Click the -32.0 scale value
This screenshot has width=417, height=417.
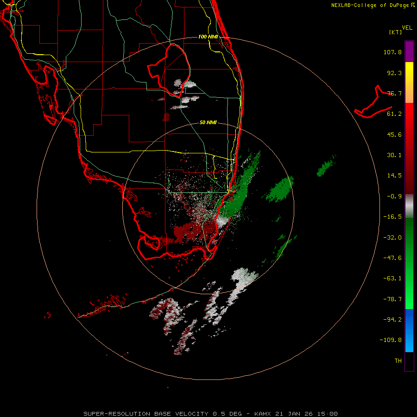[392, 238]
